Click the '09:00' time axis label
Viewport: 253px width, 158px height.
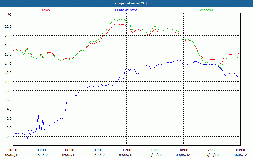[x=98, y=150]
